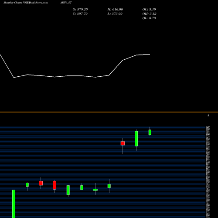Click the red candle after the price gap
Image resolution: width=218 pixels, height=218 pixels.
click(123, 143)
